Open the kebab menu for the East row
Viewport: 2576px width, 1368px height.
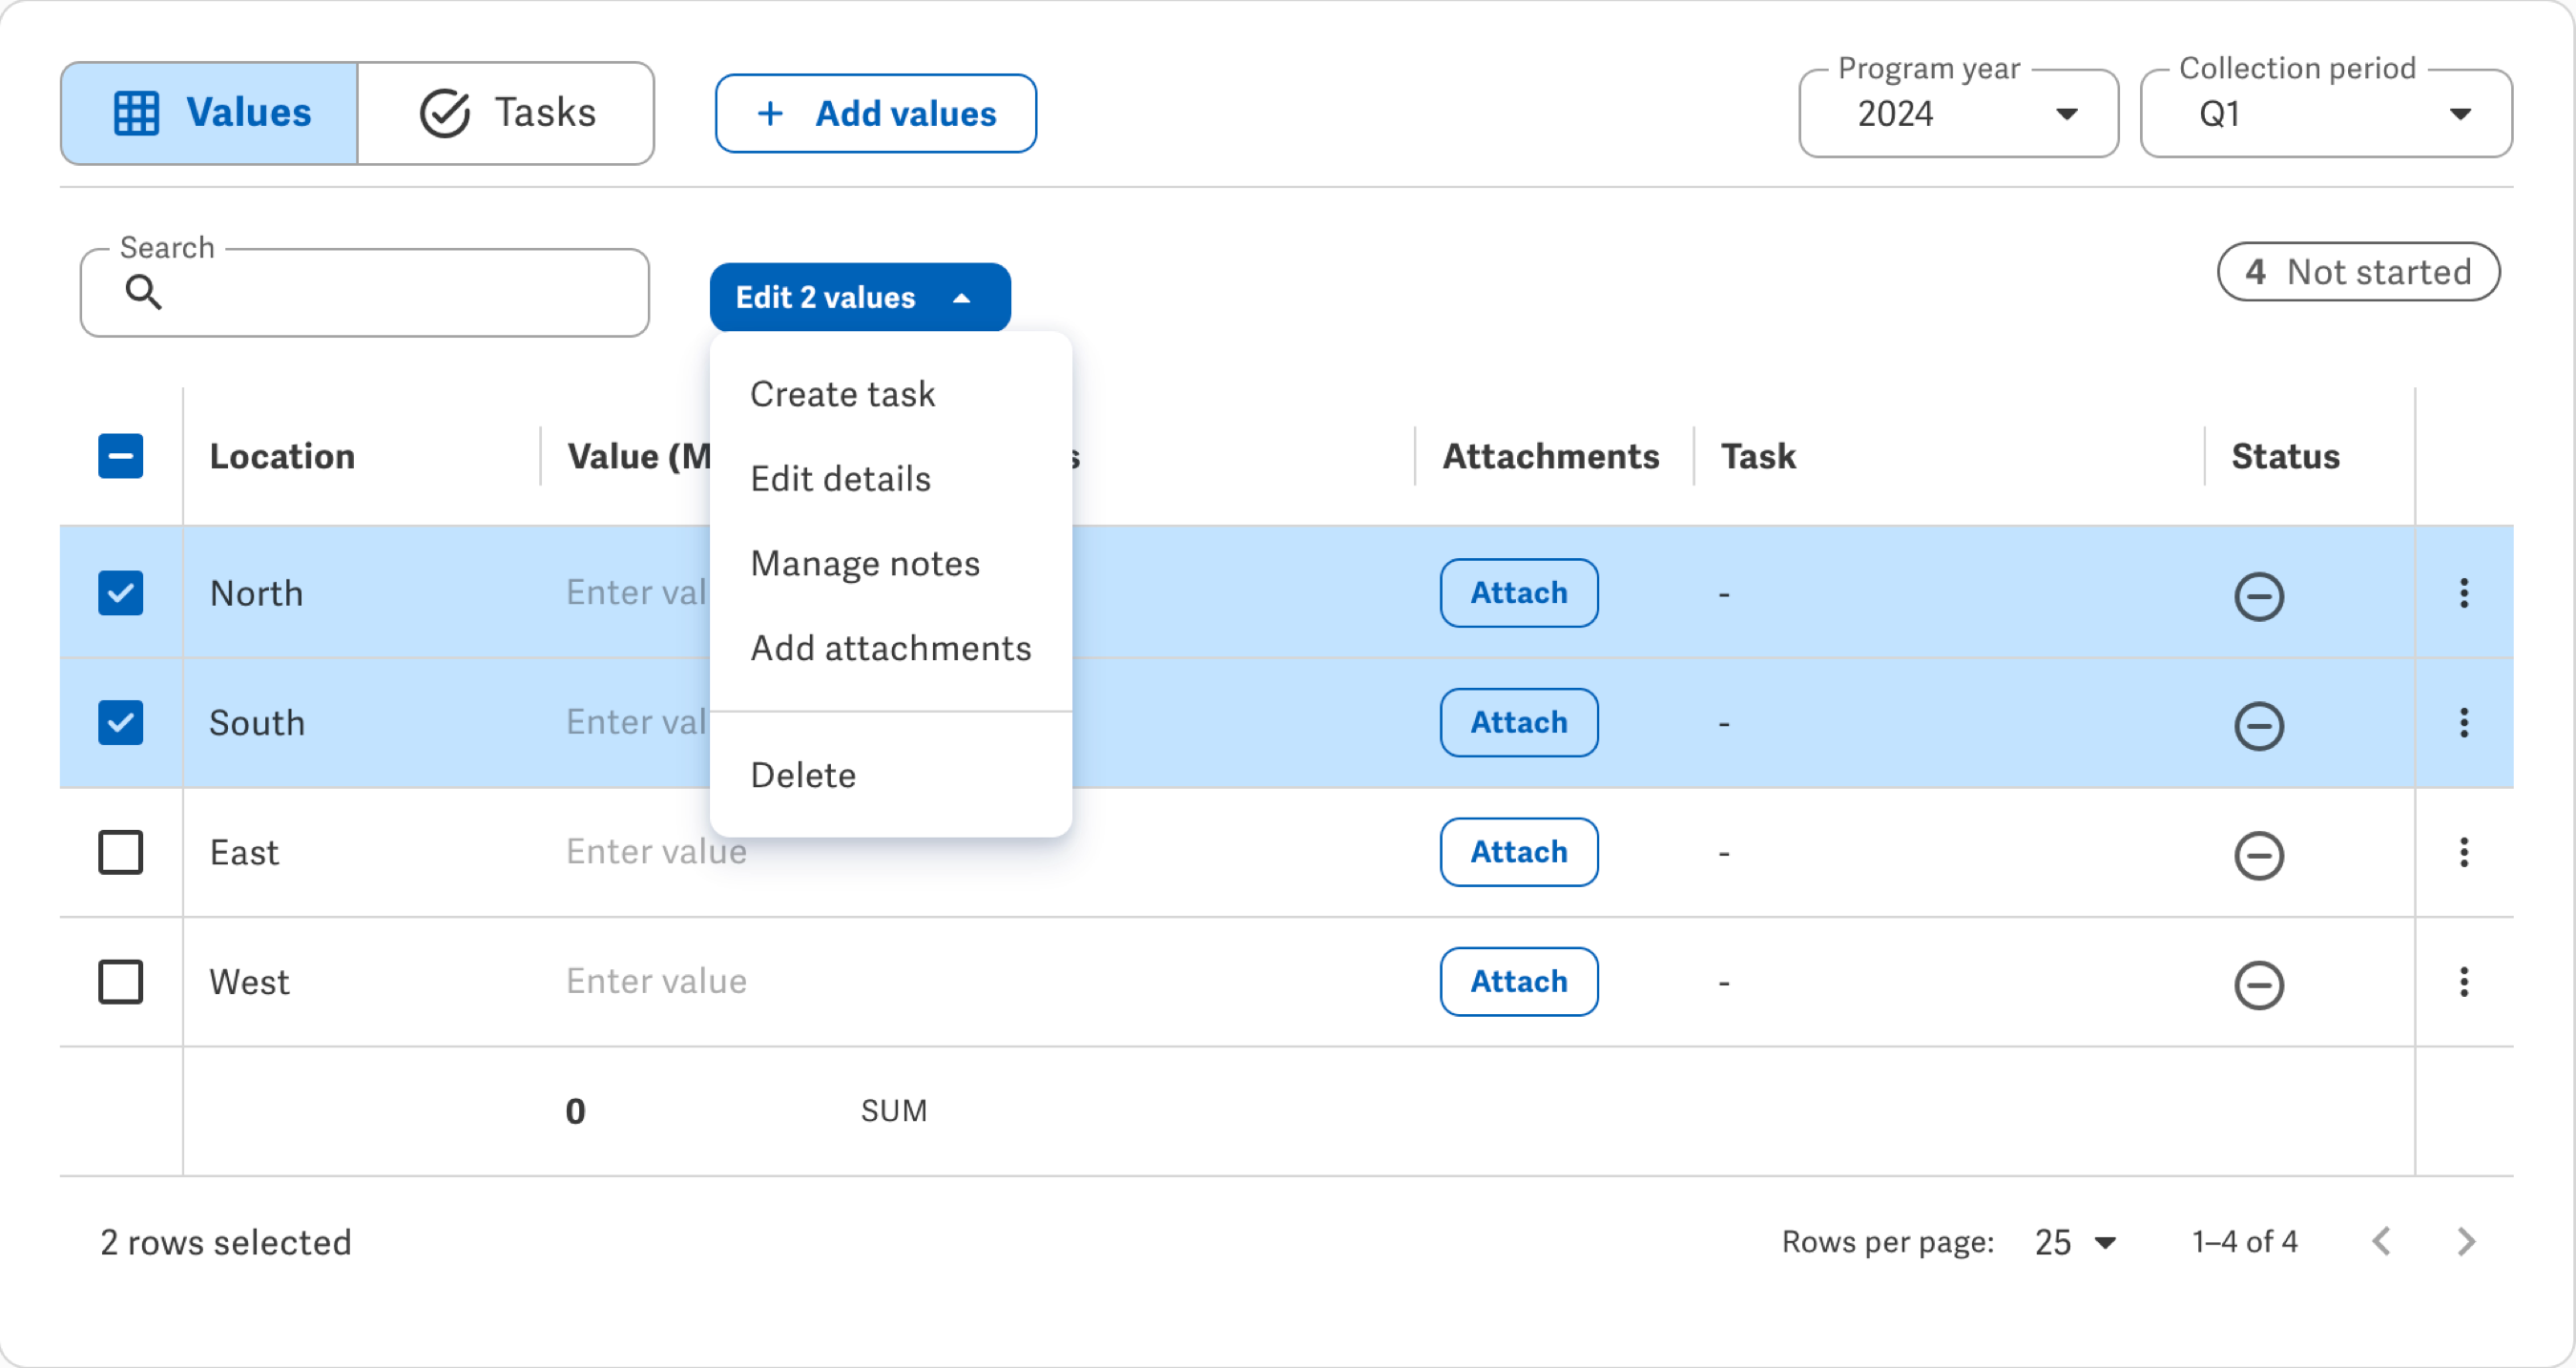tap(2464, 852)
